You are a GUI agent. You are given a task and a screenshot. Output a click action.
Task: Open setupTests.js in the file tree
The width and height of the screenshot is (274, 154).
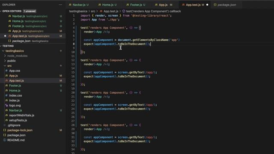coord(18,120)
